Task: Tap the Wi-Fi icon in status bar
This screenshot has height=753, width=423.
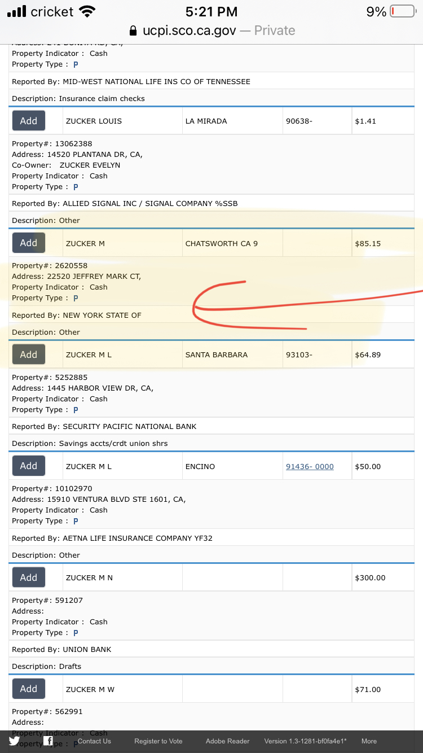Action: click(x=87, y=11)
